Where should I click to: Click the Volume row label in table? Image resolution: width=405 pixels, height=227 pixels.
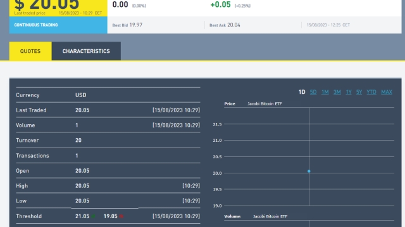pyautogui.click(x=25, y=125)
